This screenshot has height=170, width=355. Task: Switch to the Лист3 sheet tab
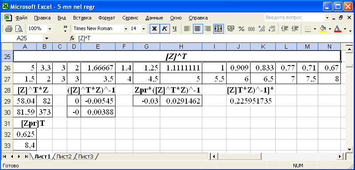click(86, 156)
